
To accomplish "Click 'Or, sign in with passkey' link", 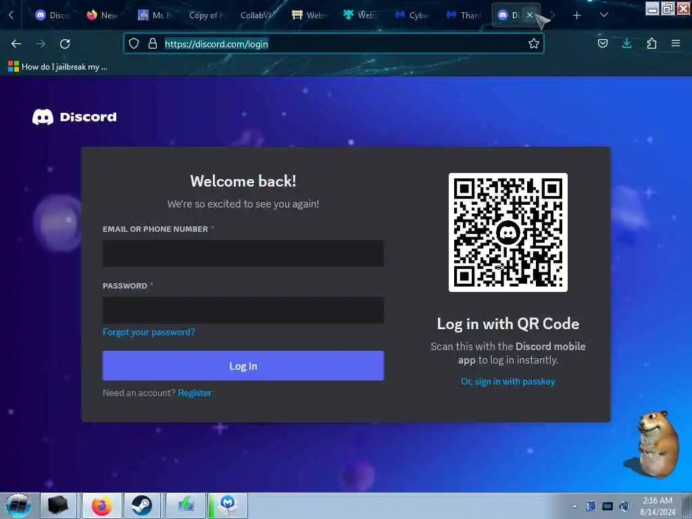I will 508,381.
